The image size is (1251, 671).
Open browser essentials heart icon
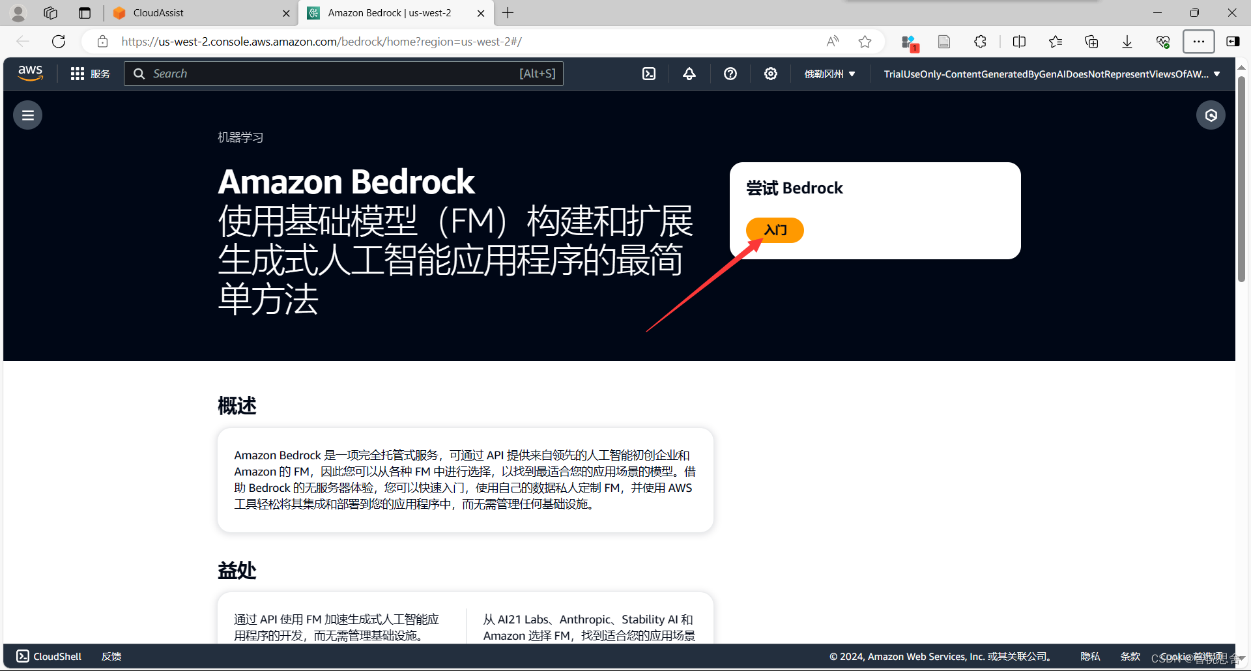(x=1163, y=42)
